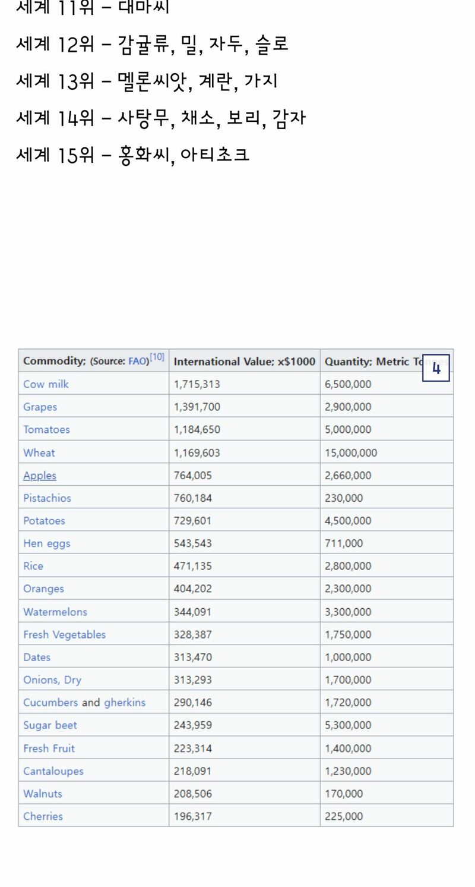Click the Onions value 313,293

coord(193,680)
